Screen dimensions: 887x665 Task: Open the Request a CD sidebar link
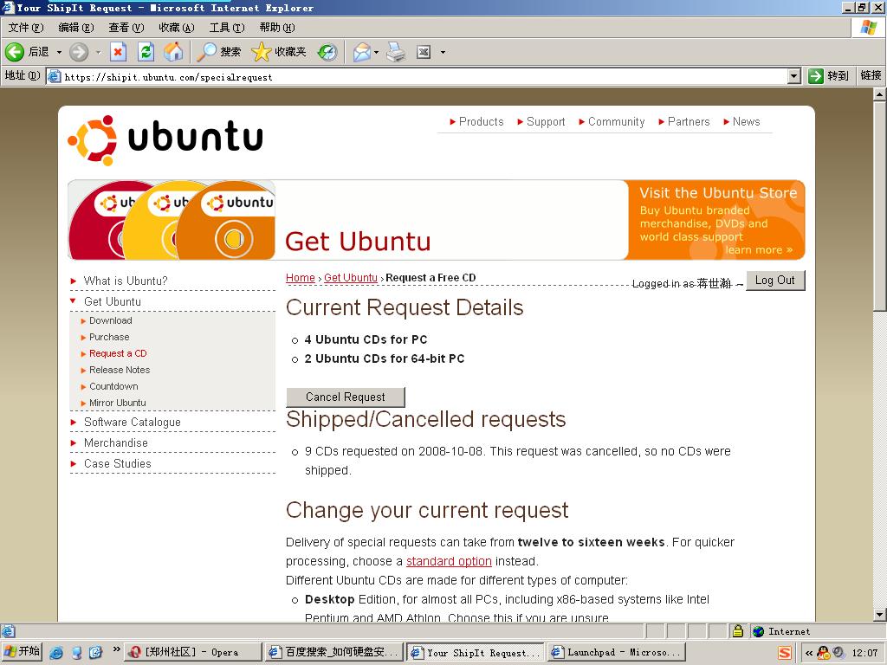click(118, 353)
